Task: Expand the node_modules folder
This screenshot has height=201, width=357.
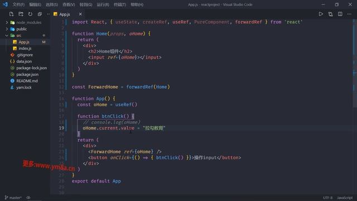Action: 7,22
